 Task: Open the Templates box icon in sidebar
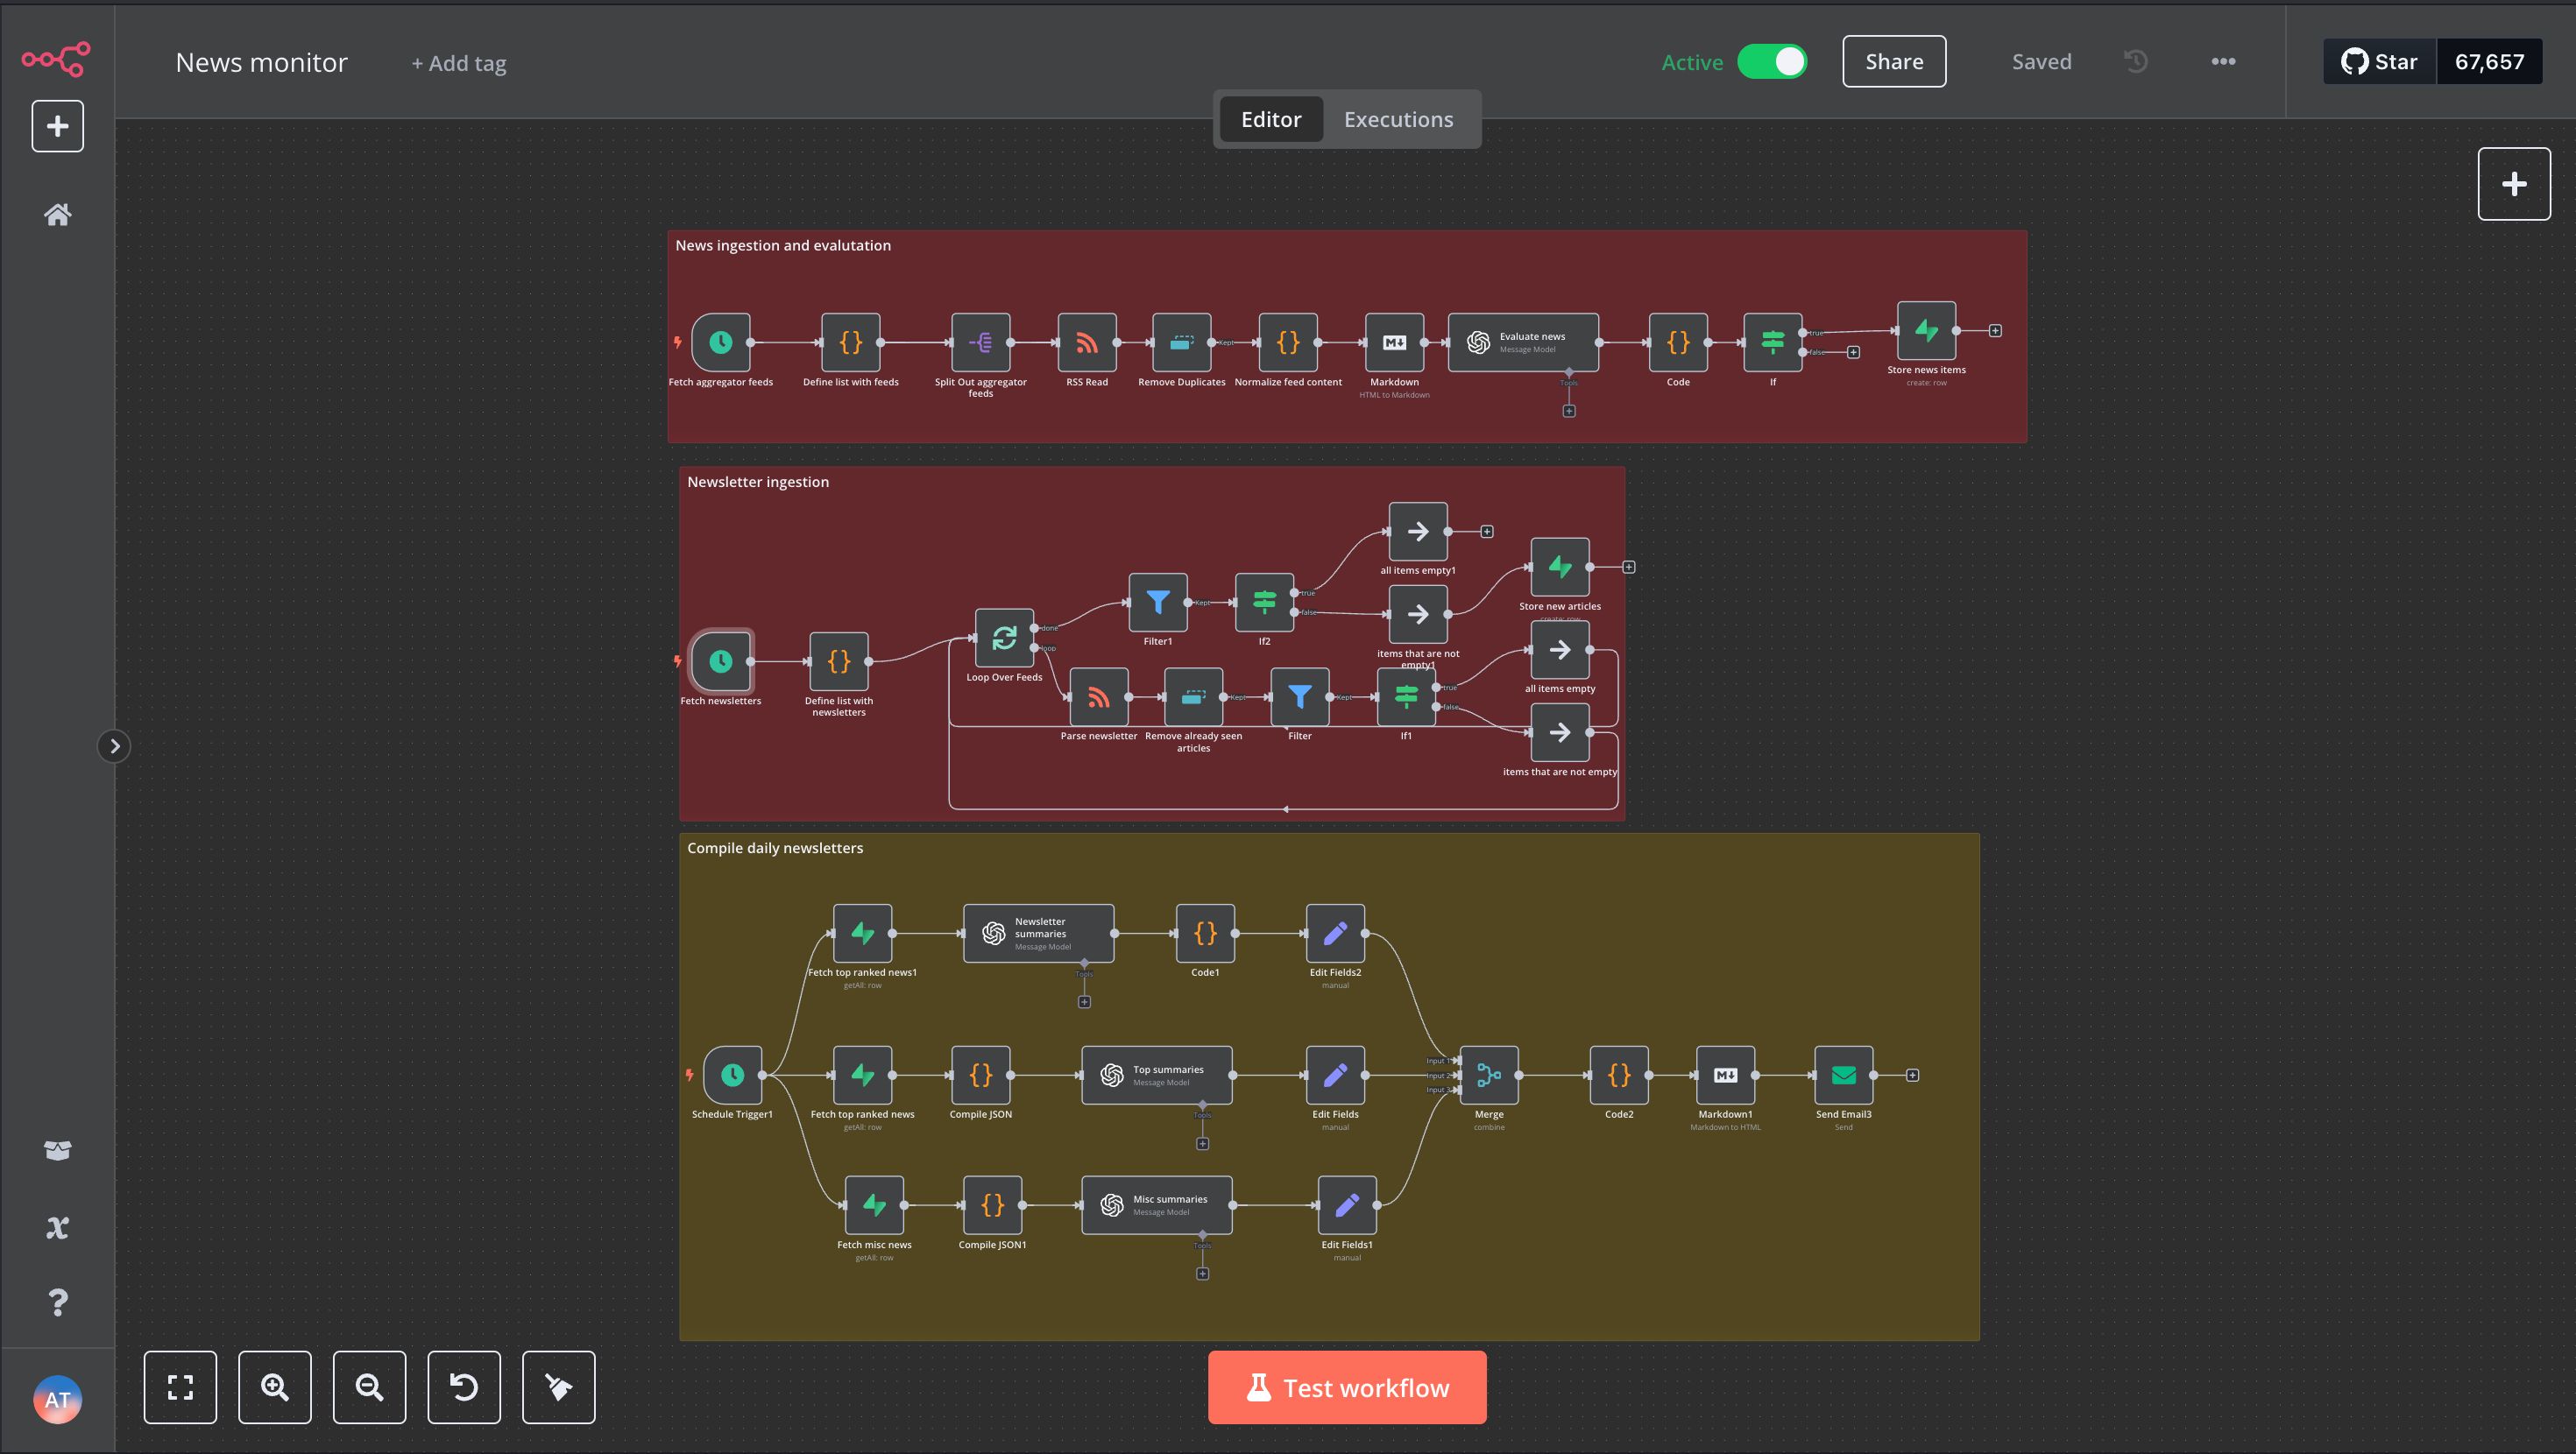pos(57,1150)
